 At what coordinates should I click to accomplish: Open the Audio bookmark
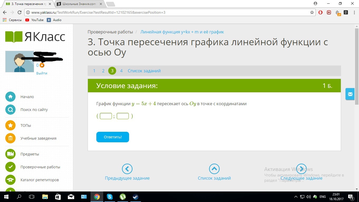[54, 20]
